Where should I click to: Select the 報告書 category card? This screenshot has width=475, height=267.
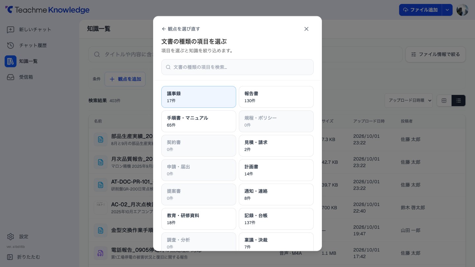(276, 97)
